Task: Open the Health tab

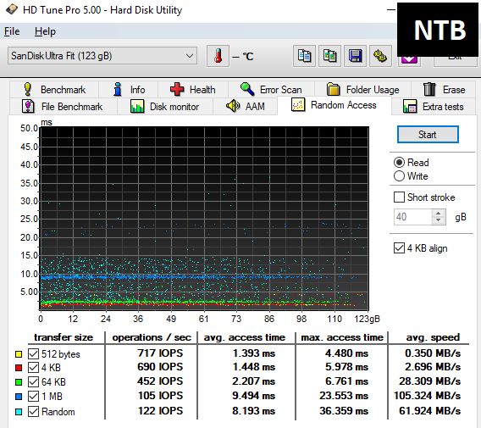Action: click(x=193, y=89)
